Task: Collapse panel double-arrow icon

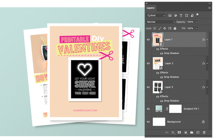Action: [209, 4]
